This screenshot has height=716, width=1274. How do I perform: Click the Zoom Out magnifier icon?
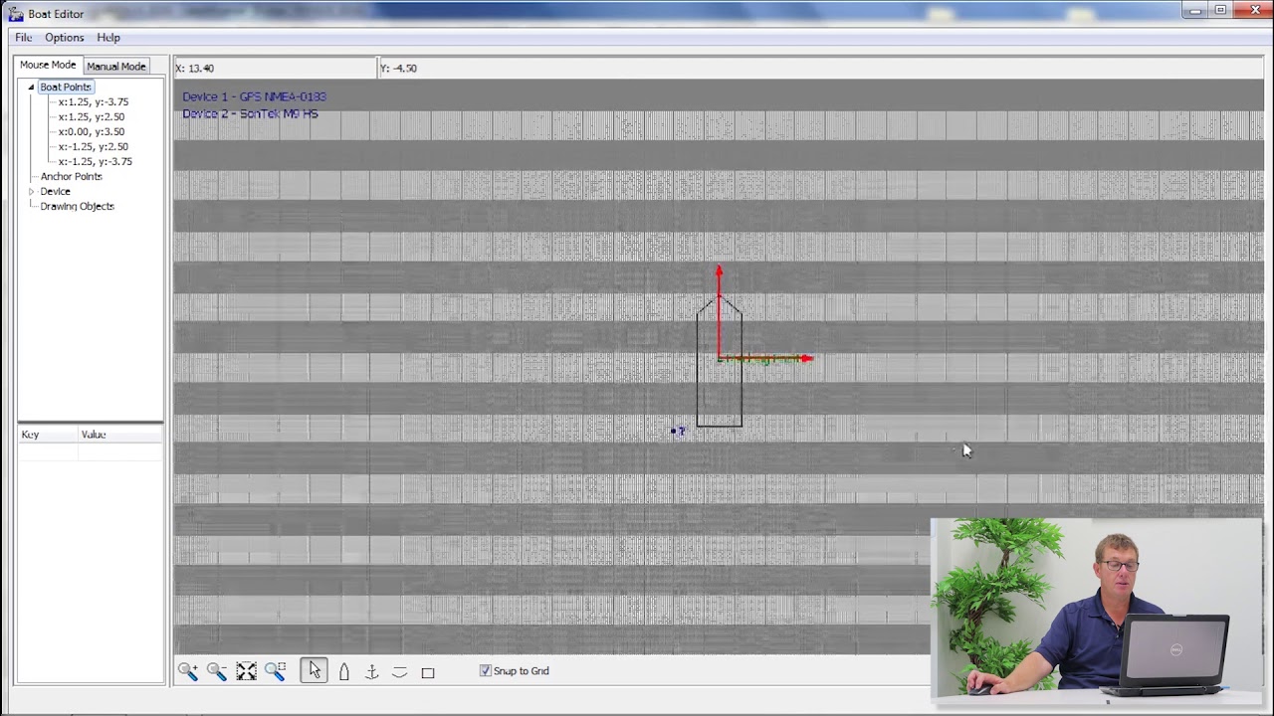(217, 671)
